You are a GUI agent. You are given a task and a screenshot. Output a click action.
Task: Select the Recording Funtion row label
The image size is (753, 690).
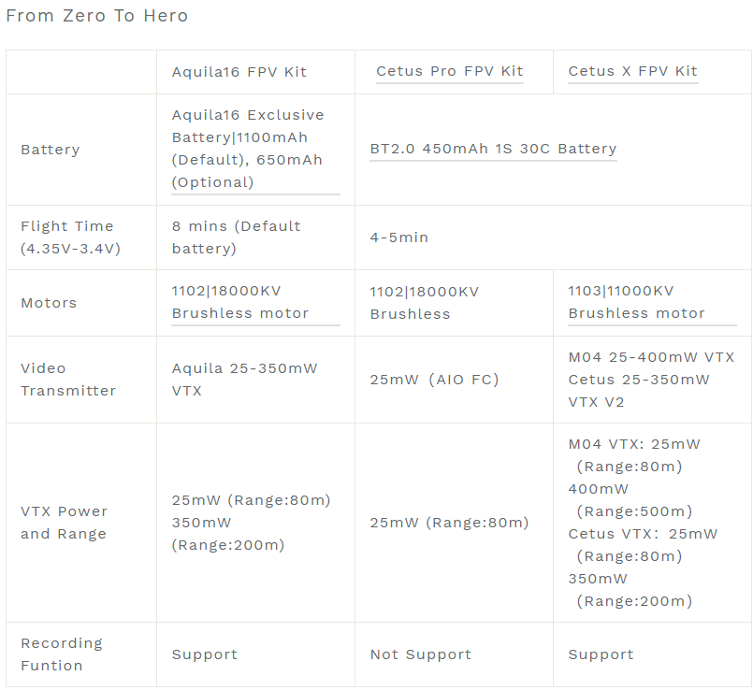[x=62, y=654]
